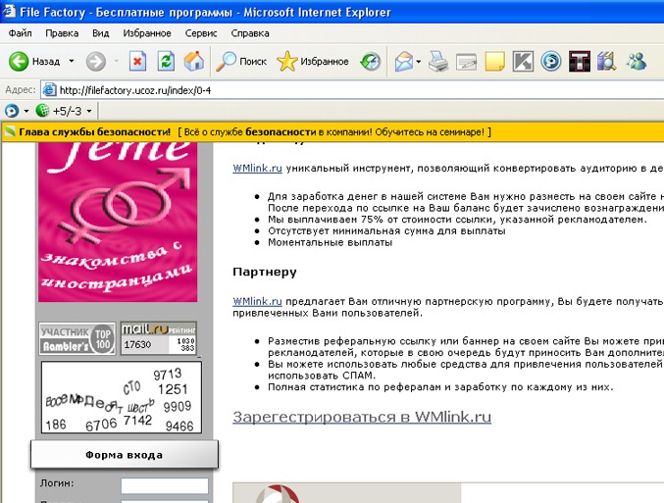Click the Форма входа header
664x503 pixels.
[x=125, y=455]
